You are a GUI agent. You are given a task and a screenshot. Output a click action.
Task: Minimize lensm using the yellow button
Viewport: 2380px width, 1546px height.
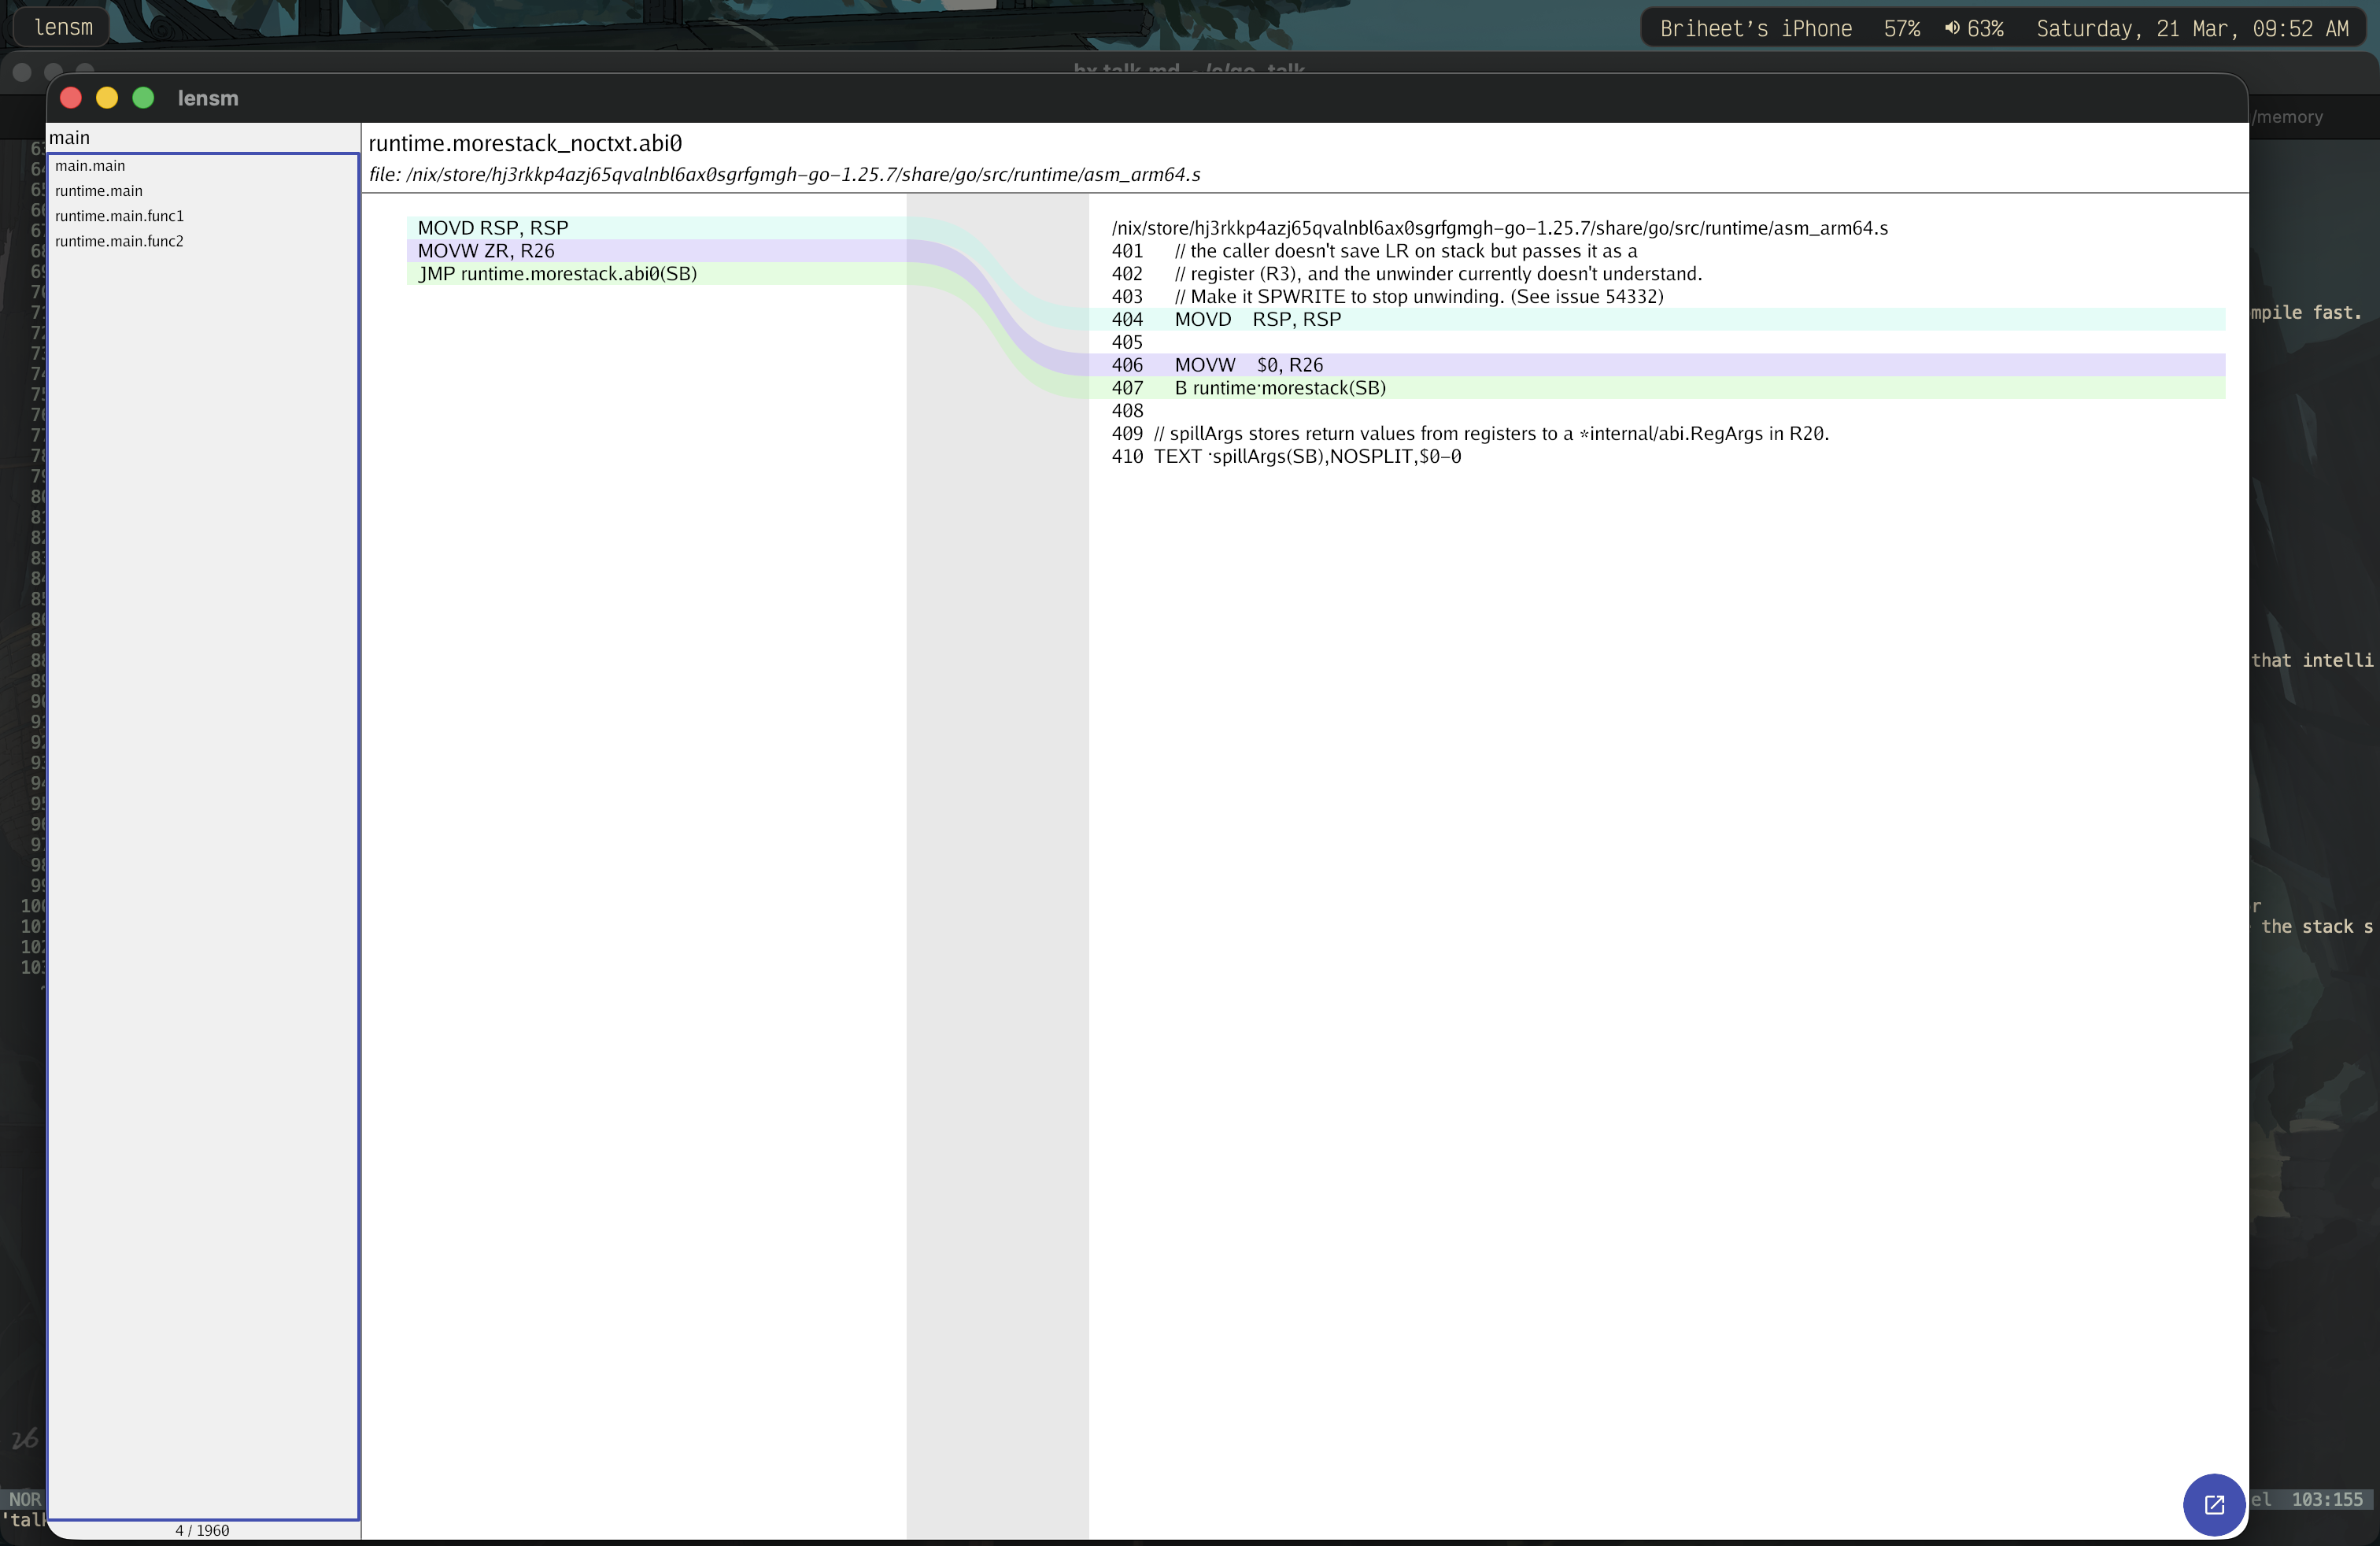[x=107, y=98]
